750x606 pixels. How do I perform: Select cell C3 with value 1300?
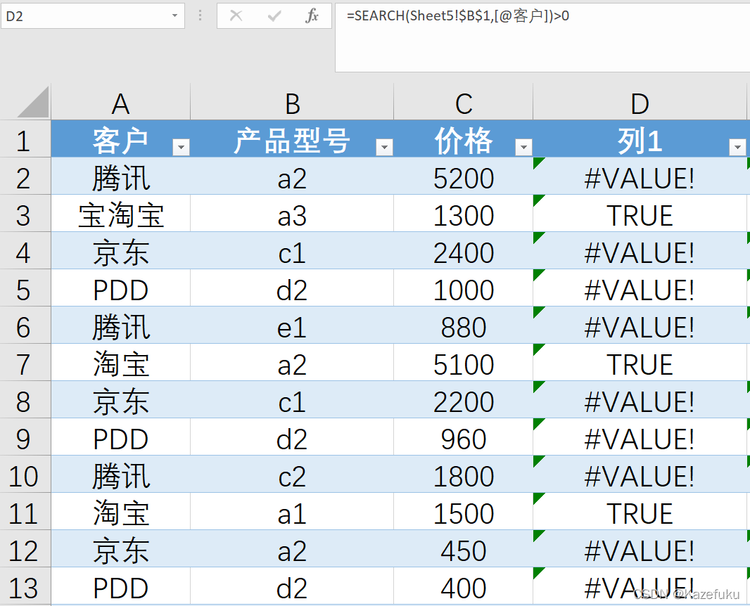pos(463,213)
